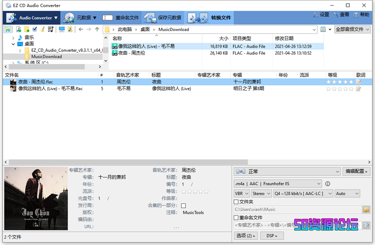This screenshot has width=375, height=245.
Task: Click the Jay Chou album cover art
Action: [x=36, y=199]
